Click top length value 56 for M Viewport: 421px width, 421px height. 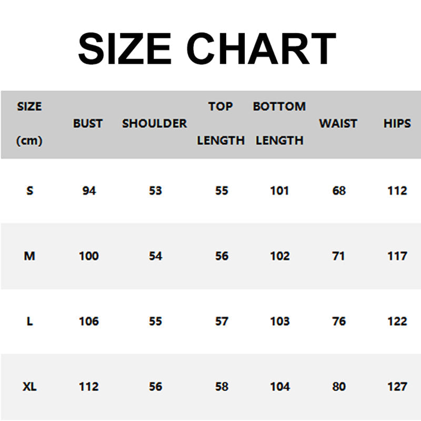[222, 256]
